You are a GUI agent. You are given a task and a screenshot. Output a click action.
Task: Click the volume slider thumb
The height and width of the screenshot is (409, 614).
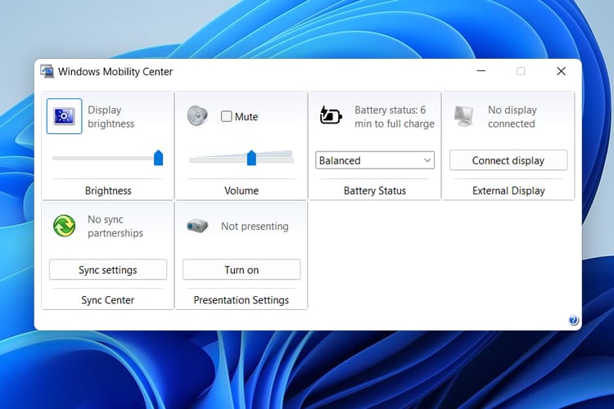click(251, 158)
